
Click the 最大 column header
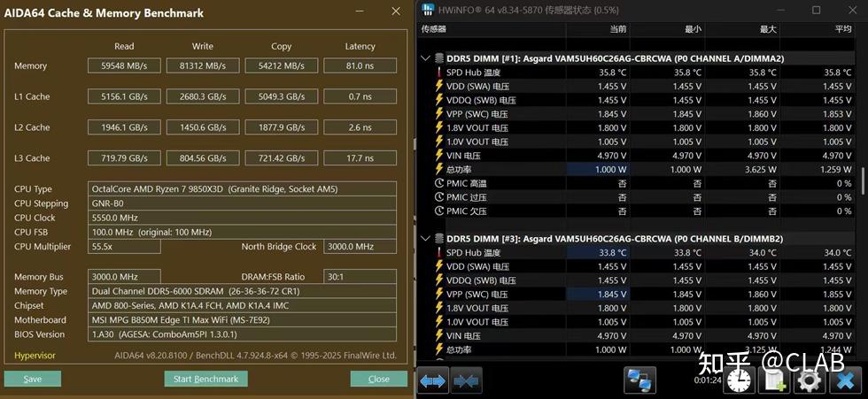click(x=768, y=28)
